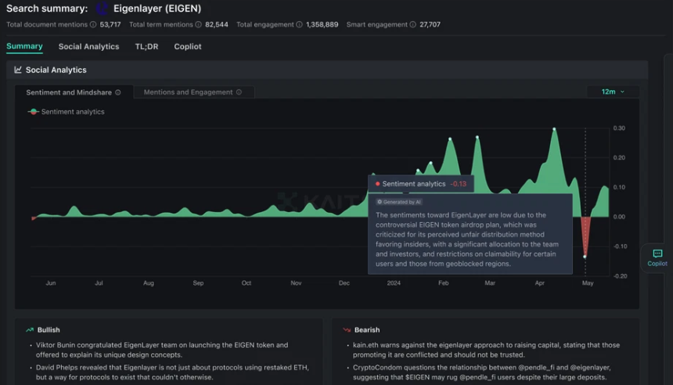Screen dimensions: 673x385
Task: Open the 12m time range dropdown
Action: click(x=613, y=92)
